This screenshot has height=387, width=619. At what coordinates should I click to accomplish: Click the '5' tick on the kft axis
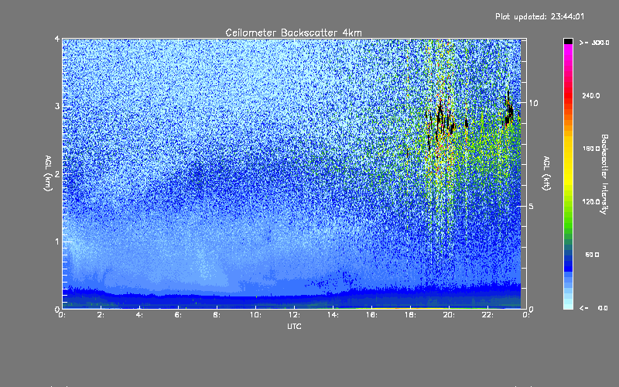point(532,206)
